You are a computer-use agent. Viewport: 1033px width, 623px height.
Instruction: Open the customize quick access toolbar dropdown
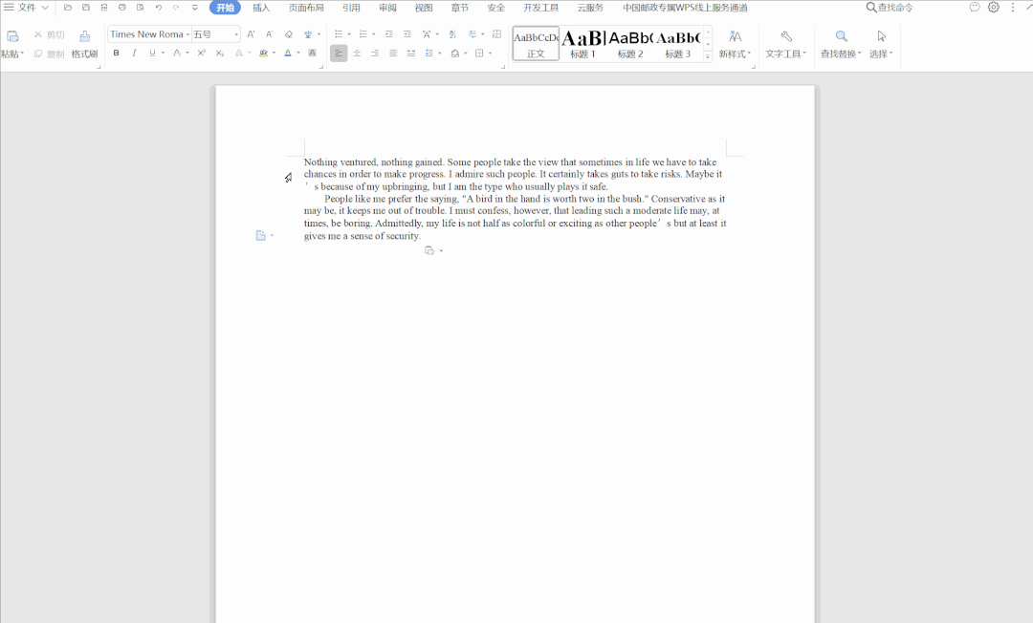pyautogui.click(x=195, y=8)
